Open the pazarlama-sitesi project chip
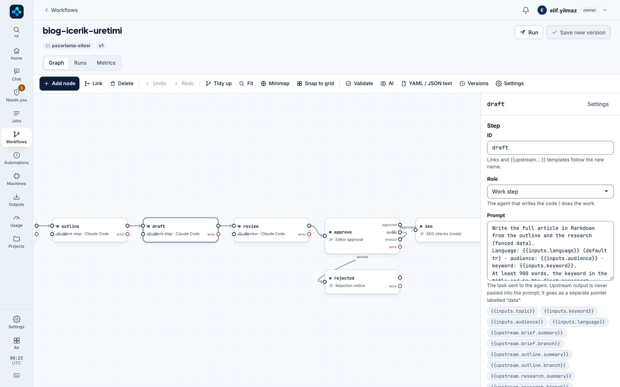The image size is (620, 387). (68, 46)
